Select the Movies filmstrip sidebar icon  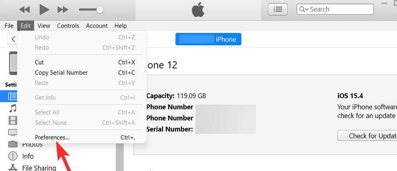pyautogui.click(x=13, y=120)
